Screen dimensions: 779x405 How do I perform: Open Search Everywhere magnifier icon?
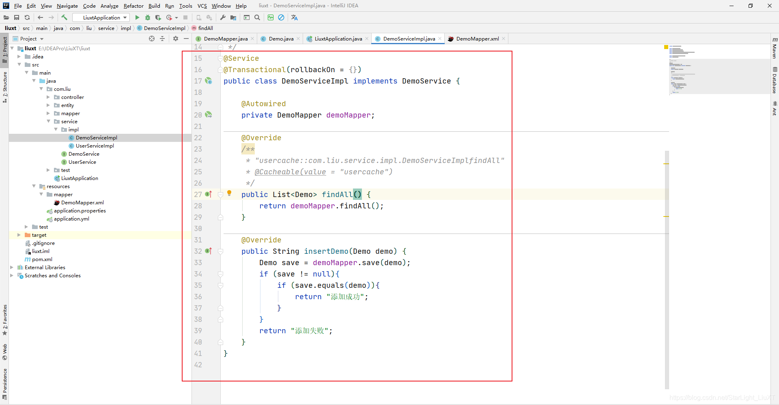(x=257, y=17)
